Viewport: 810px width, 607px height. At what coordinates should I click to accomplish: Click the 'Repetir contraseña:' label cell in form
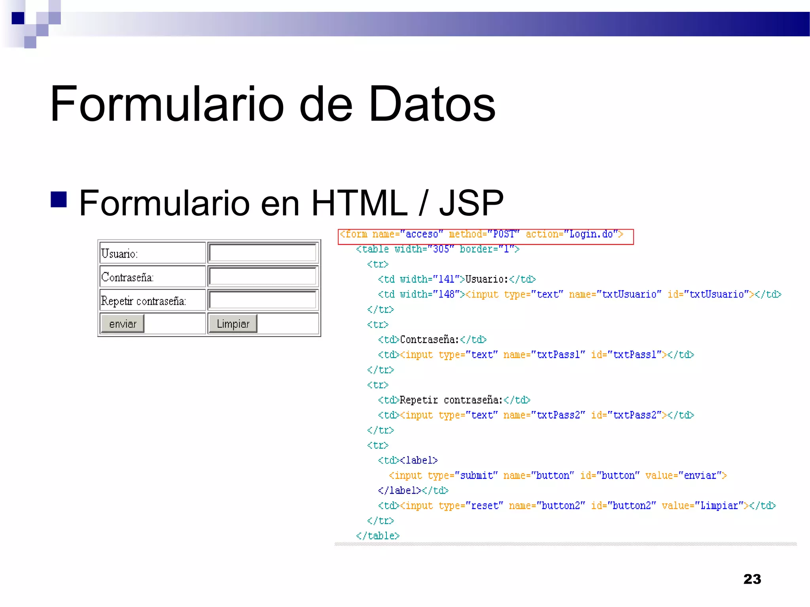(x=153, y=300)
